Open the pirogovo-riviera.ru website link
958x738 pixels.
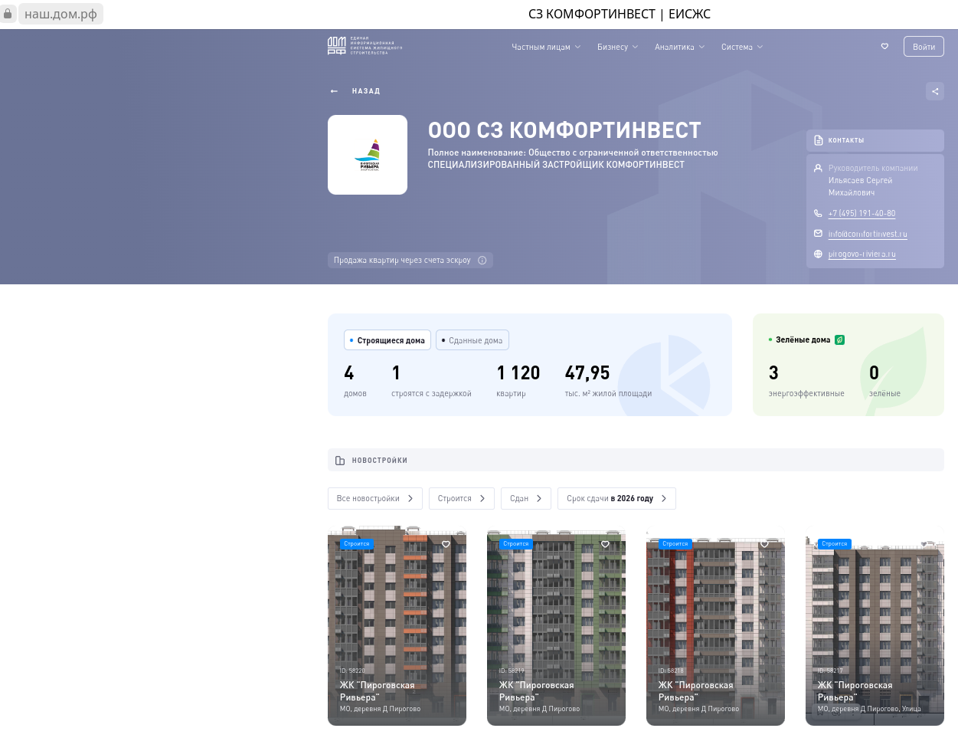[x=862, y=254]
